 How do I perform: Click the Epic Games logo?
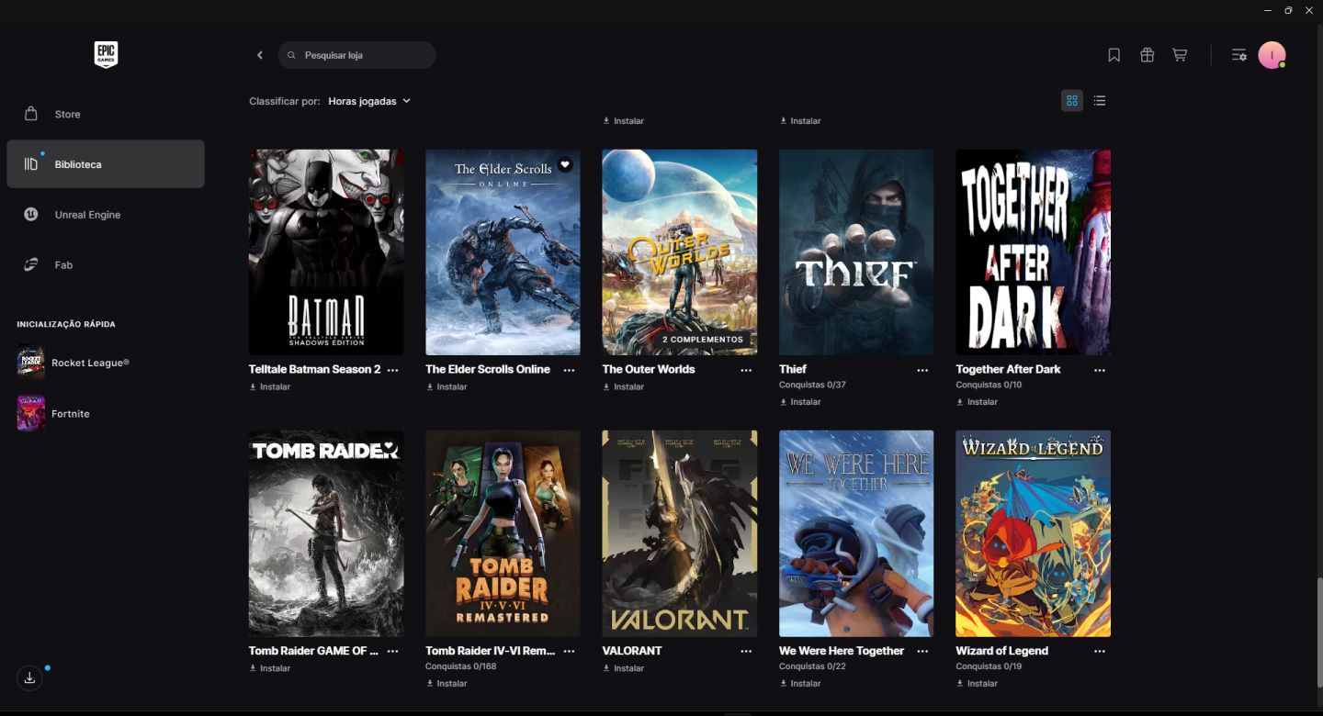click(106, 55)
